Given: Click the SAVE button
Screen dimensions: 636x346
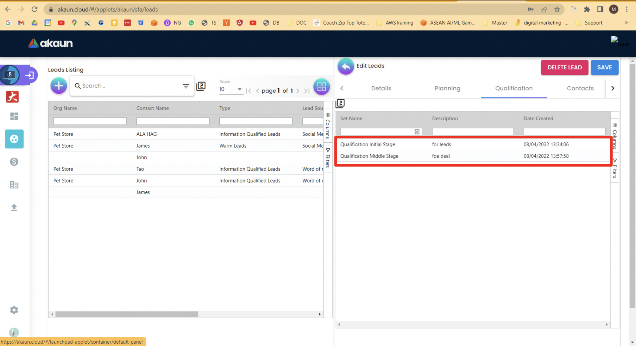Looking at the screenshot, I should coord(604,67).
